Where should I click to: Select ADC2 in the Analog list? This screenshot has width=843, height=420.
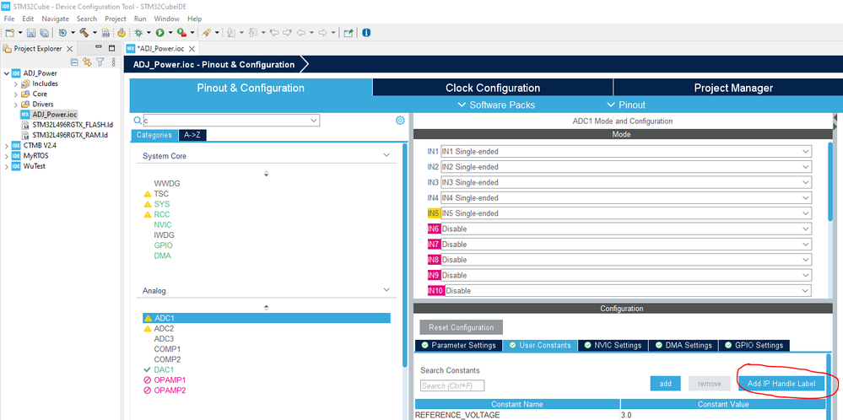tap(164, 328)
